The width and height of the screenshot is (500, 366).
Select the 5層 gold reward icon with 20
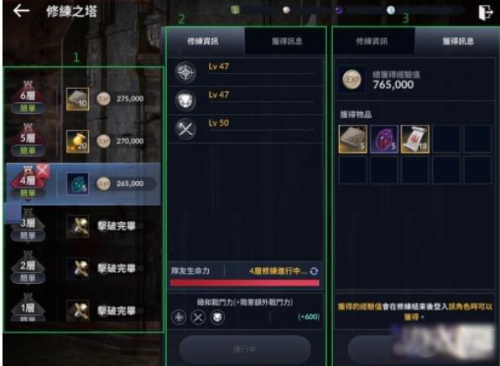point(77,142)
